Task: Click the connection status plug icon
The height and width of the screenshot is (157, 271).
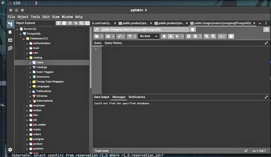Action: coord(97,30)
